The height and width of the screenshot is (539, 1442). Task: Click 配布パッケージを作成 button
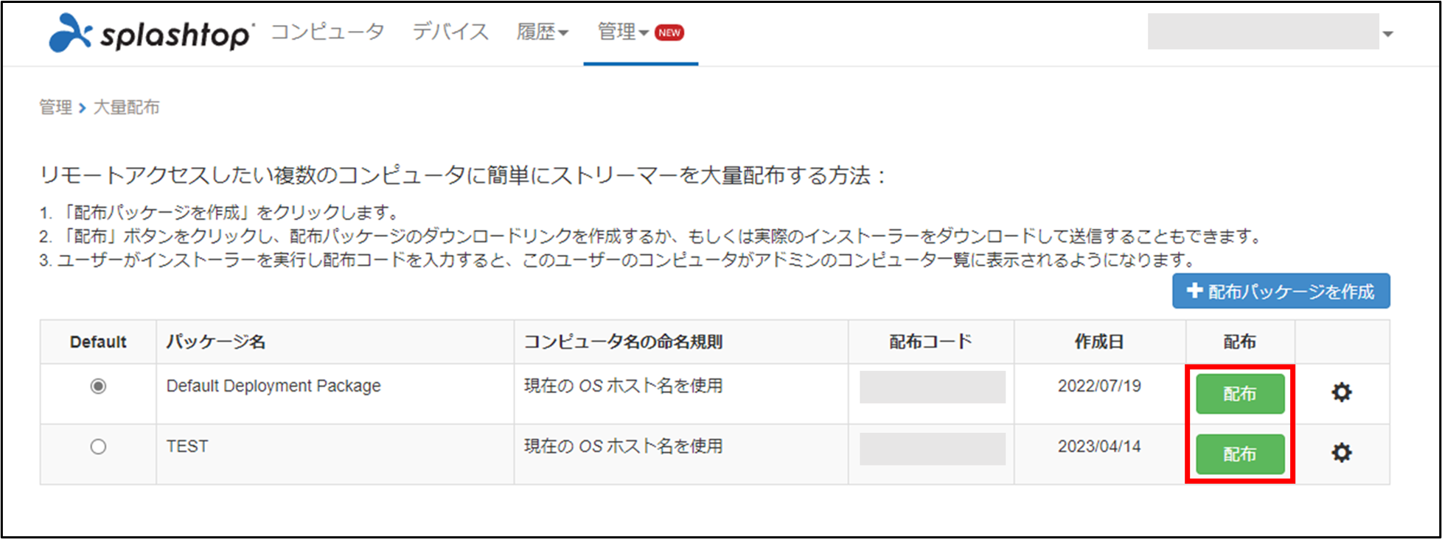(x=1281, y=292)
